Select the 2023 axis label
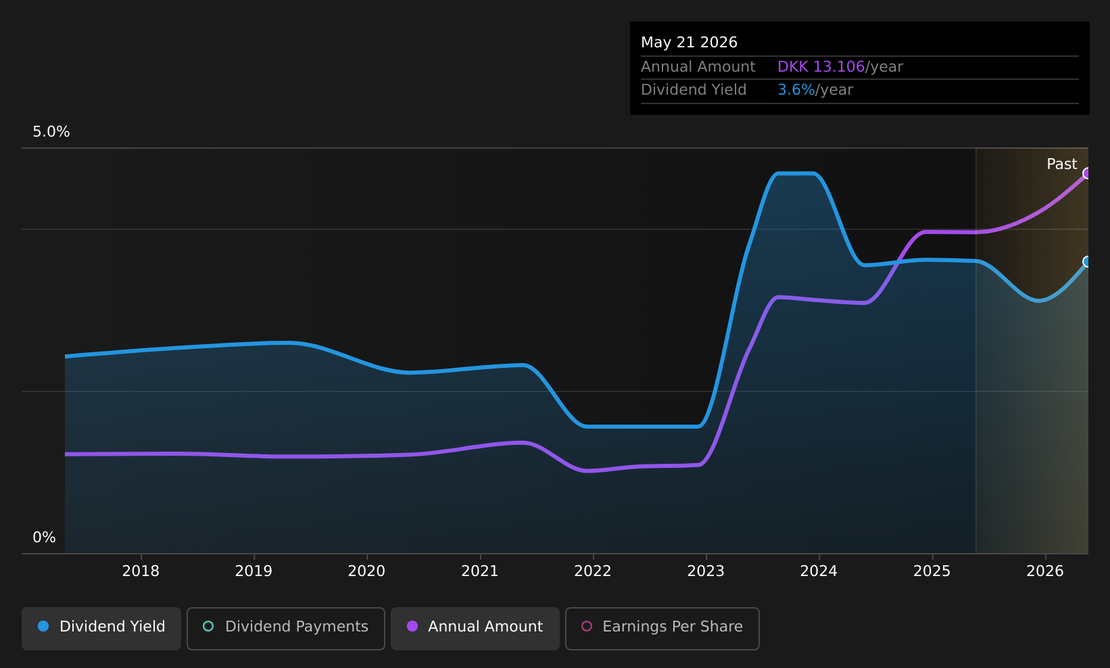 pos(706,571)
